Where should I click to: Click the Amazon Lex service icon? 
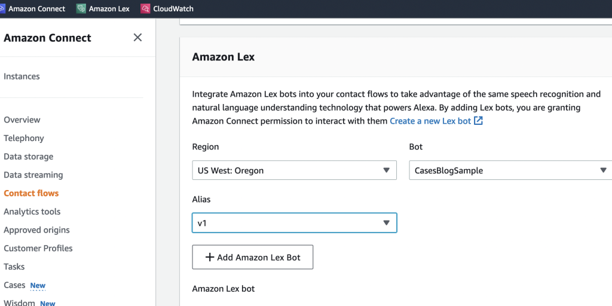[x=81, y=9]
